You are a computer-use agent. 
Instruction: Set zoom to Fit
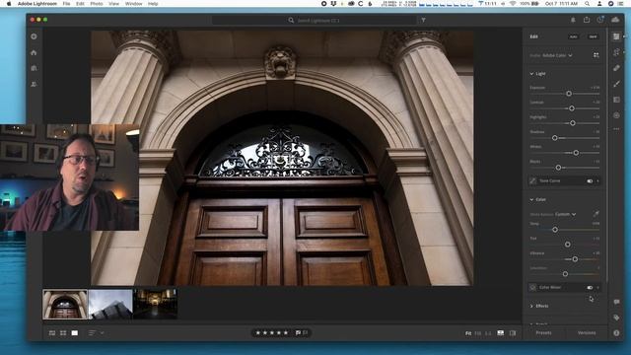pos(468,333)
